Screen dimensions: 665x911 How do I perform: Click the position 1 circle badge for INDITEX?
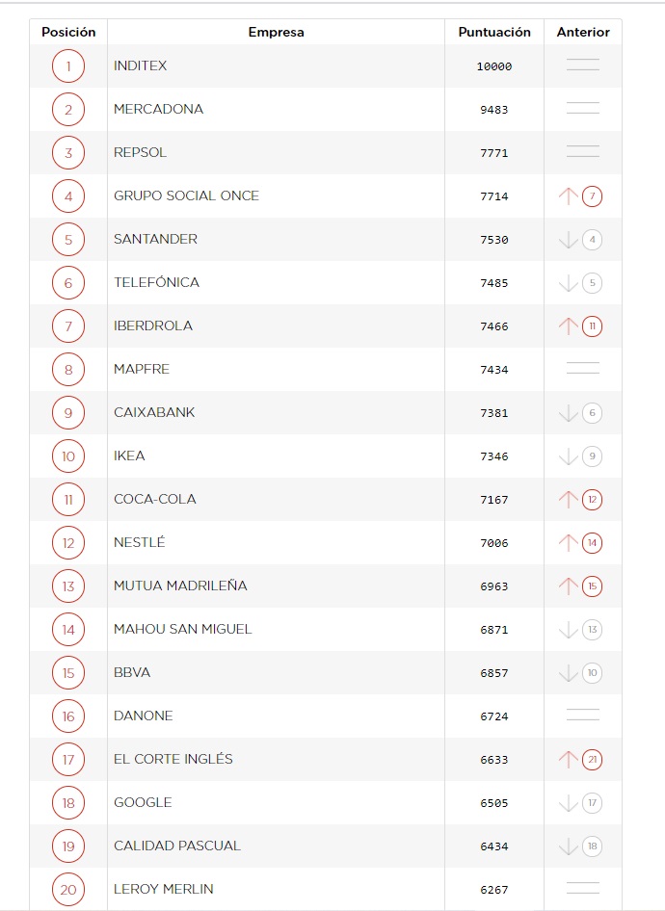point(68,66)
